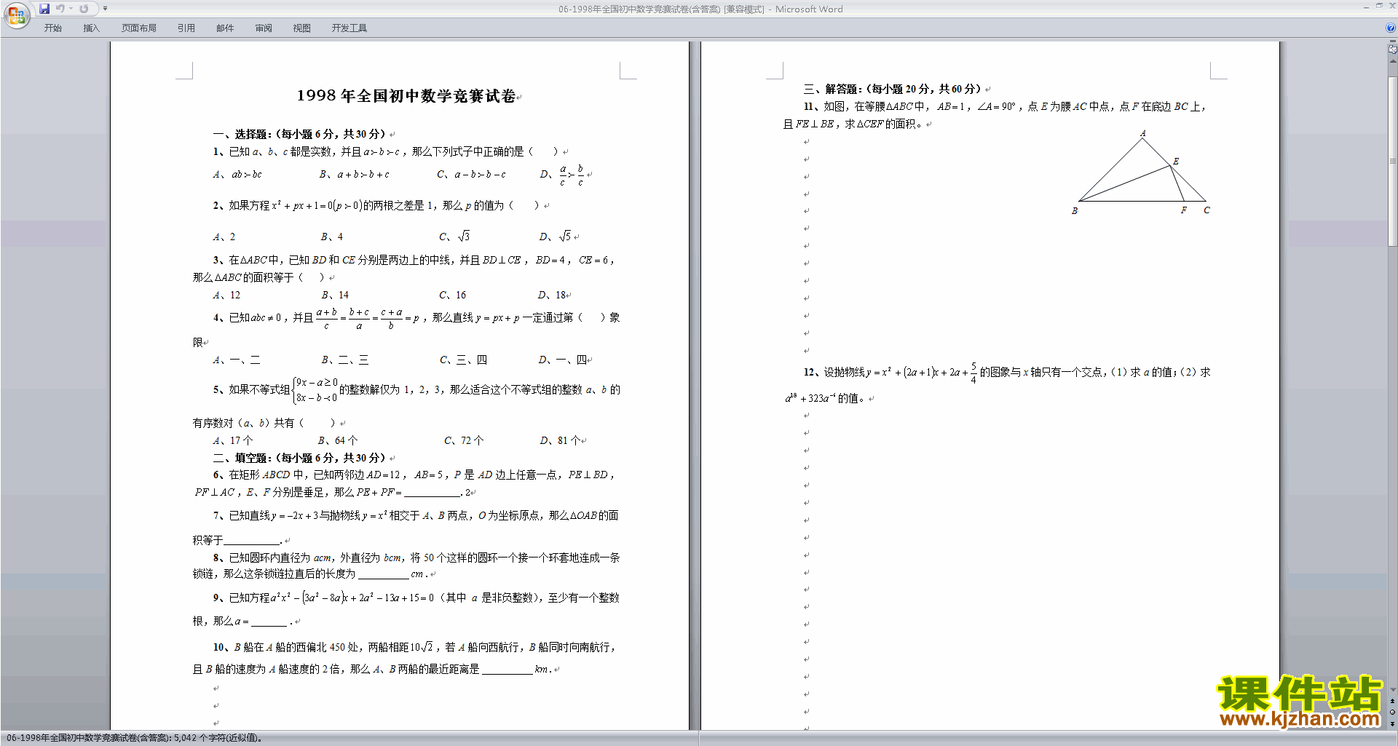The width and height of the screenshot is (1398, 746).
Task: Click answer option D、81个 in question 5
Action: coord(560,440)
